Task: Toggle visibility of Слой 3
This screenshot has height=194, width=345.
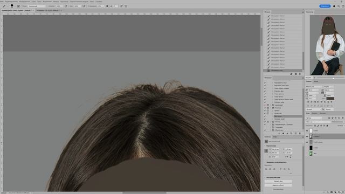Action: 307,130
